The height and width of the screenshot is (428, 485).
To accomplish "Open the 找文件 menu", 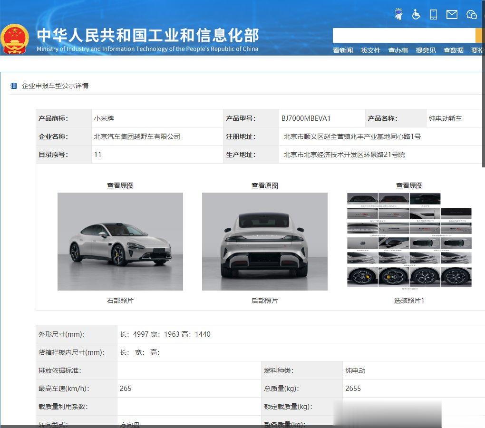I will (370, 50).
